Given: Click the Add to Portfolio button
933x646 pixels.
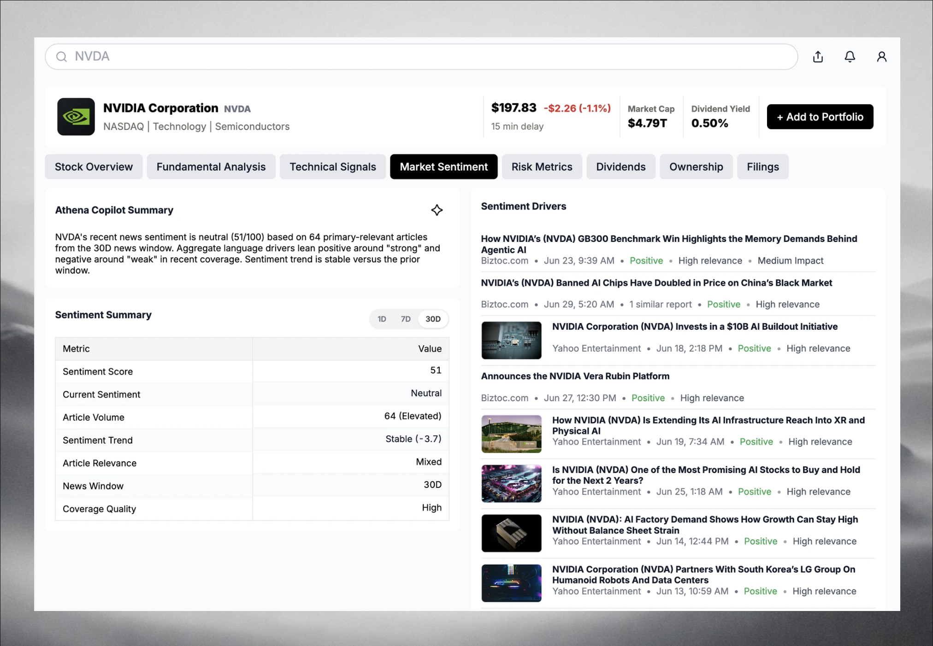Looking at the screenshot, I should (x=820, y=117).
